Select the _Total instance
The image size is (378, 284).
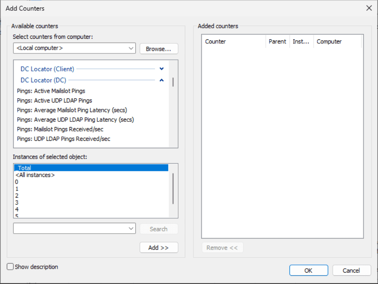[x=25, y=168]
